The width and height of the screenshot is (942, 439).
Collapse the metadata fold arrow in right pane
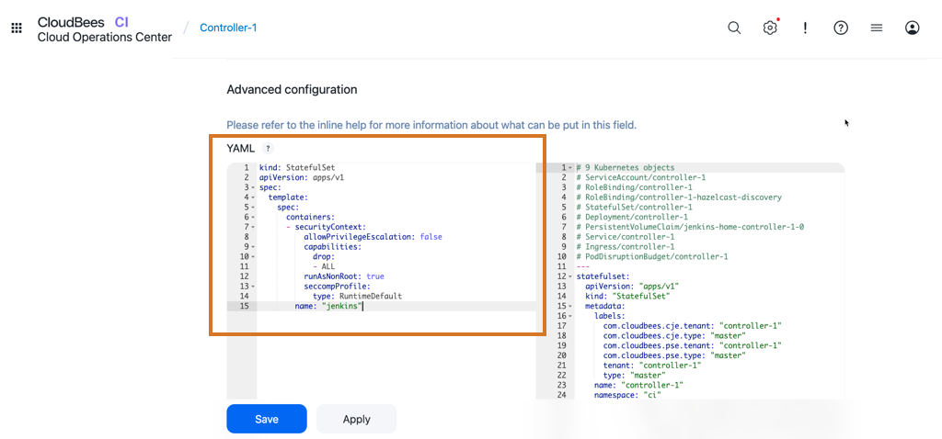click(x=570, y=307)
